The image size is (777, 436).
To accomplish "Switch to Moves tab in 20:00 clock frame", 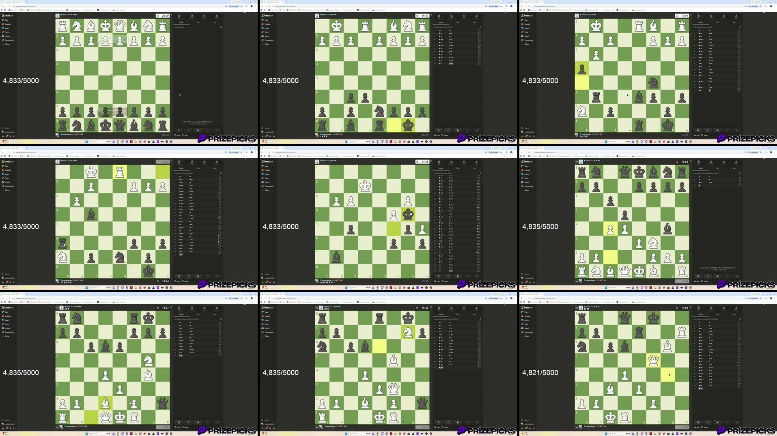I will coord(181,22).
